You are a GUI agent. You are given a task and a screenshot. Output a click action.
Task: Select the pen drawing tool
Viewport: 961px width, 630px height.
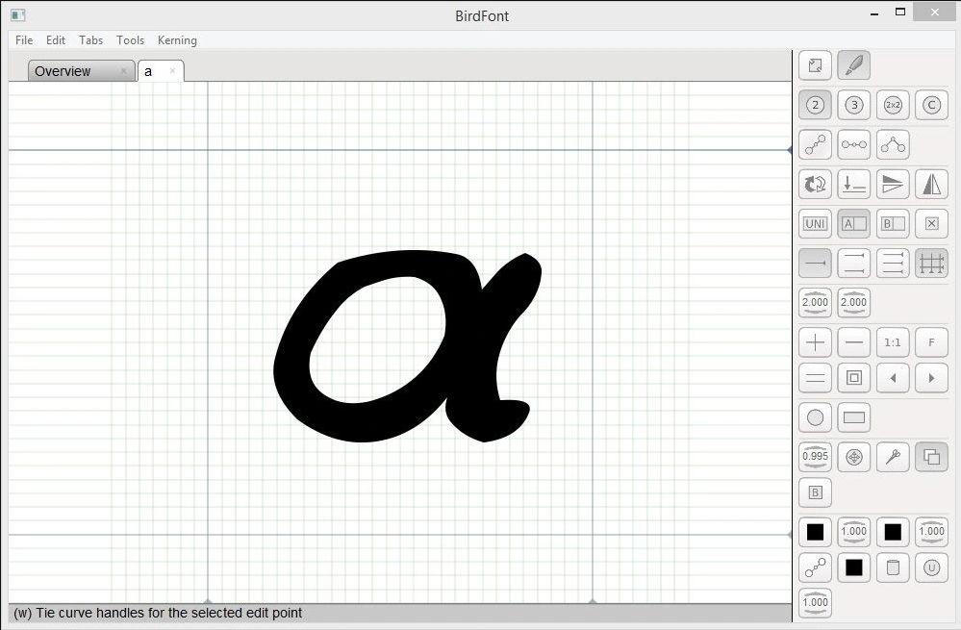[x=853, y=66]
